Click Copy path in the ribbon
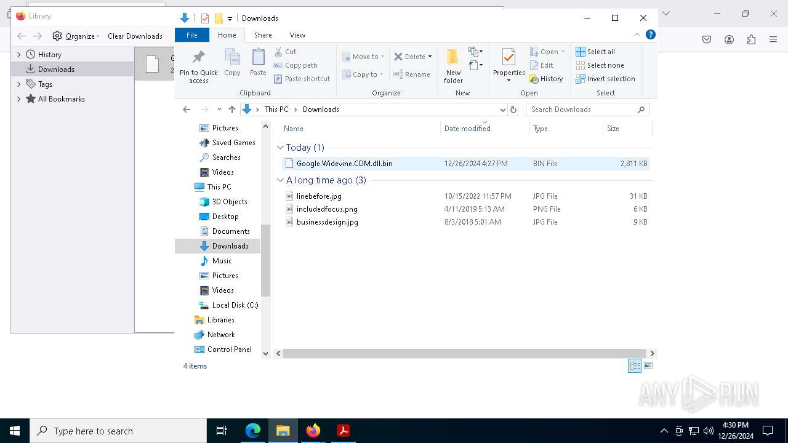 [295, 65]
